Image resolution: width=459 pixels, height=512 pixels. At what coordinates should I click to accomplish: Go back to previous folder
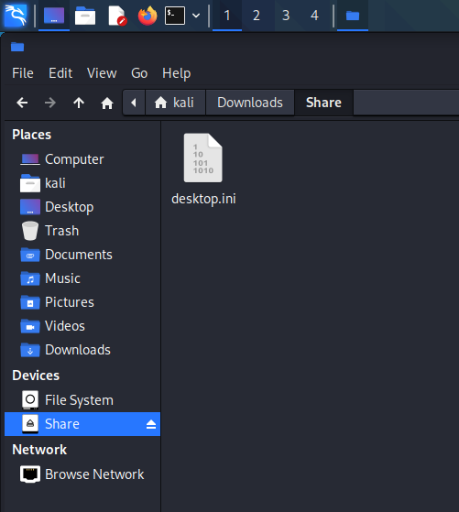point(22,103)
